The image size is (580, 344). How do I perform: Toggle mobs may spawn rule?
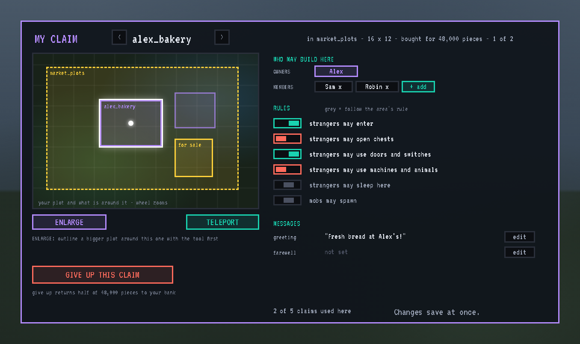[287, 200]
